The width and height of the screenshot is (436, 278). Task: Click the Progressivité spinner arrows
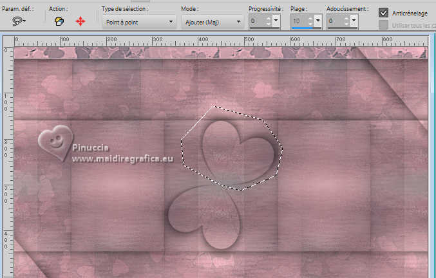click(x=269, y=21)
